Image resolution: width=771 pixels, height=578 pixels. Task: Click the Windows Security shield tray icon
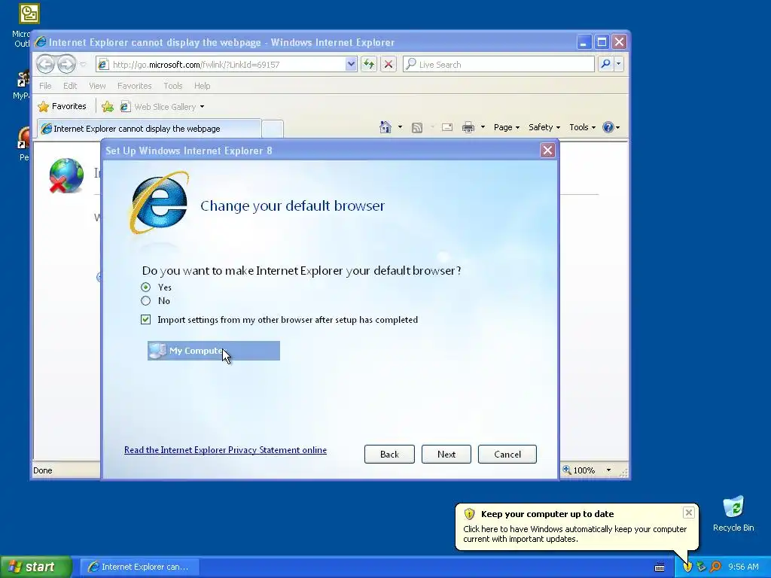[x=687, y=567]
